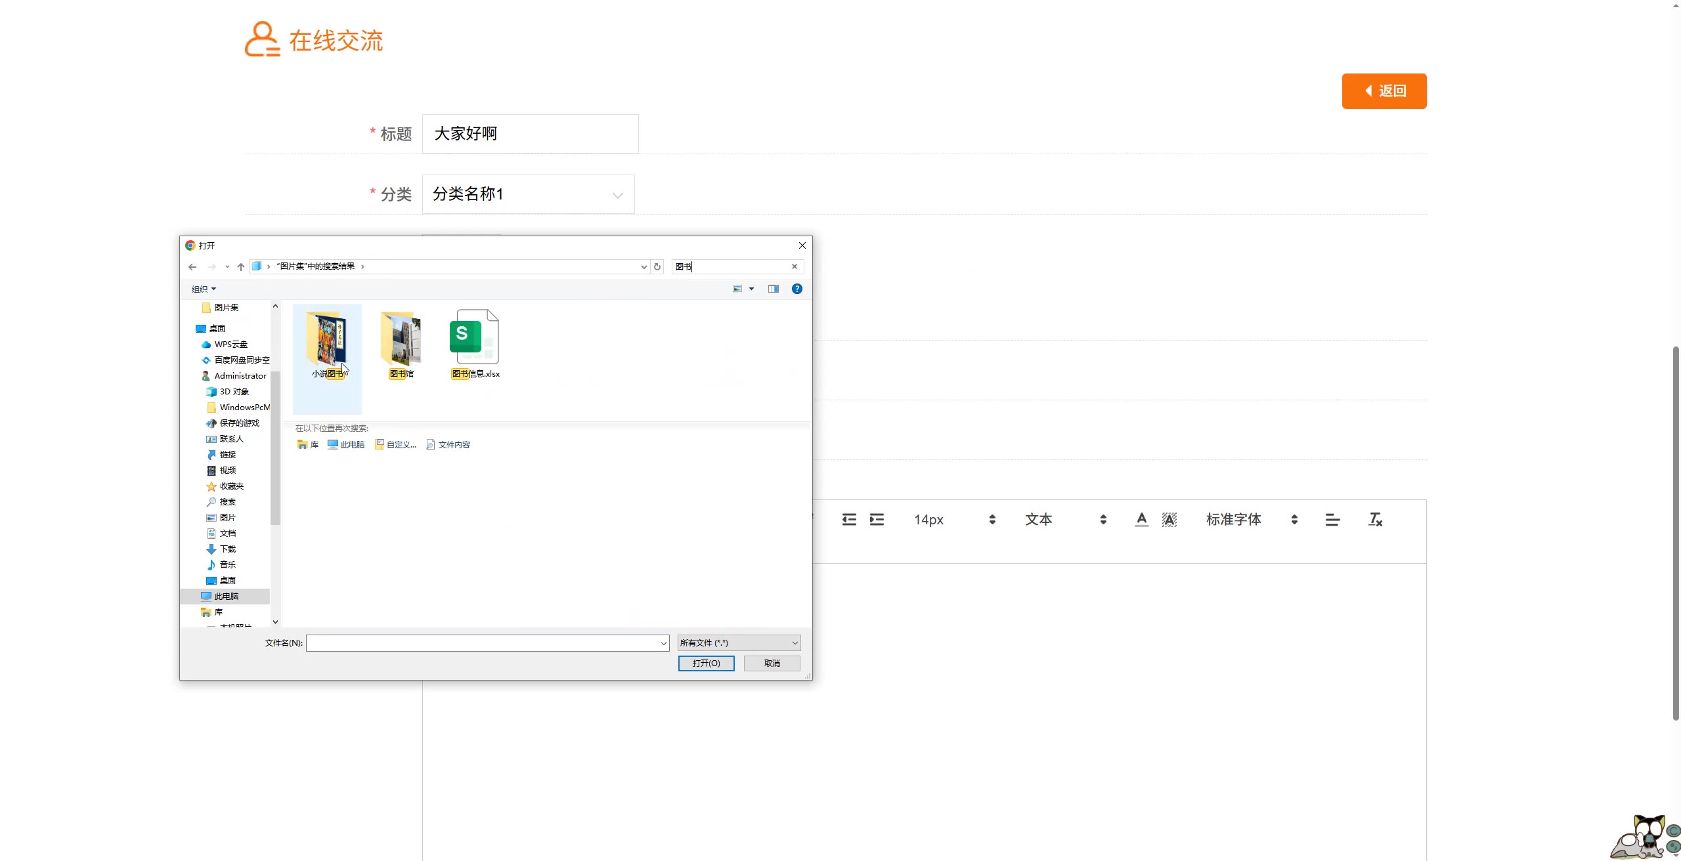Click the clear formatting icon
This screenshot has height=861, width=1681.
(x=1375, y=520)
